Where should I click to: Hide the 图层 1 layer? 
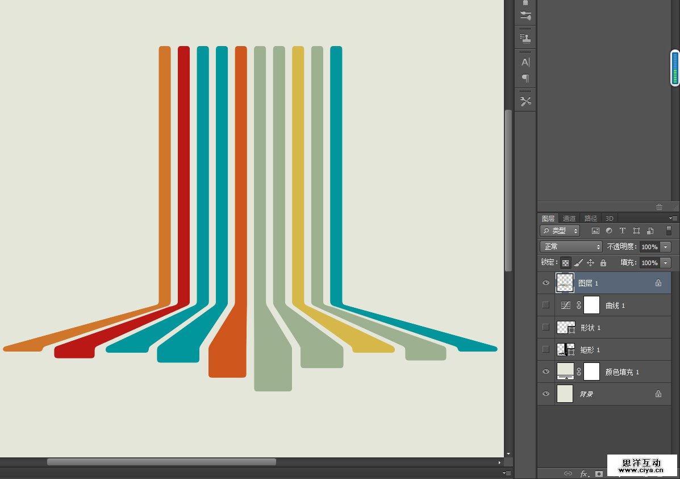[x=546, y=283]
